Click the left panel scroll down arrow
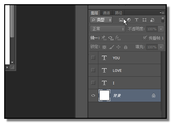The height and width of the screenshot is (123, 171). coord(12,62)
